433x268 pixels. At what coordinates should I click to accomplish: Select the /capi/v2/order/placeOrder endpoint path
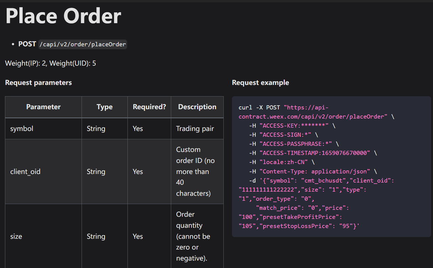click(x=83, y=44)
